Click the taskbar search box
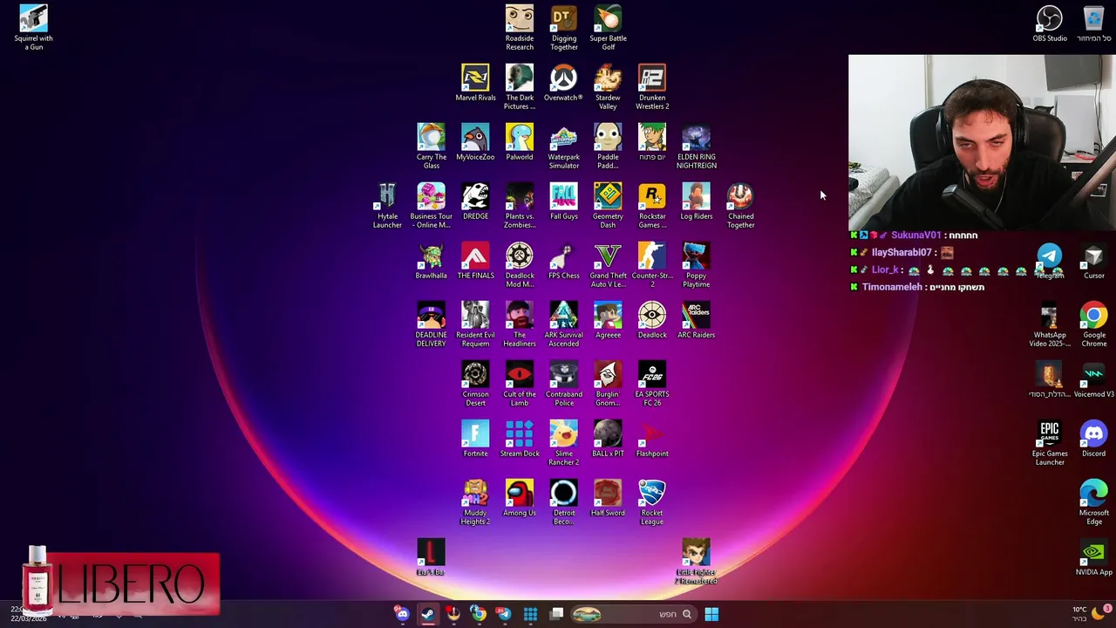The width and height of the screenshot is (1116, 628). point(632,614)
